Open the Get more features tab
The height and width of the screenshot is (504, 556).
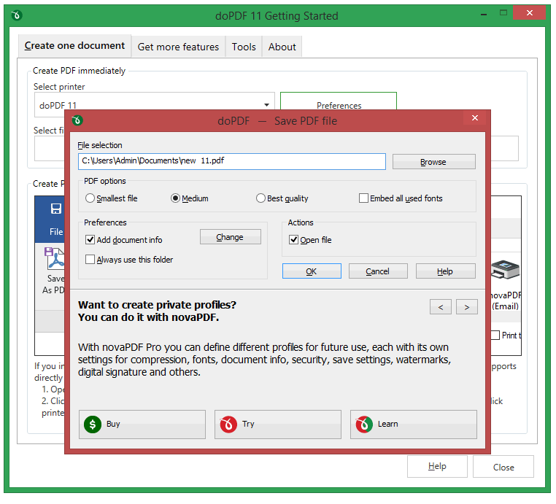(178, 47)
